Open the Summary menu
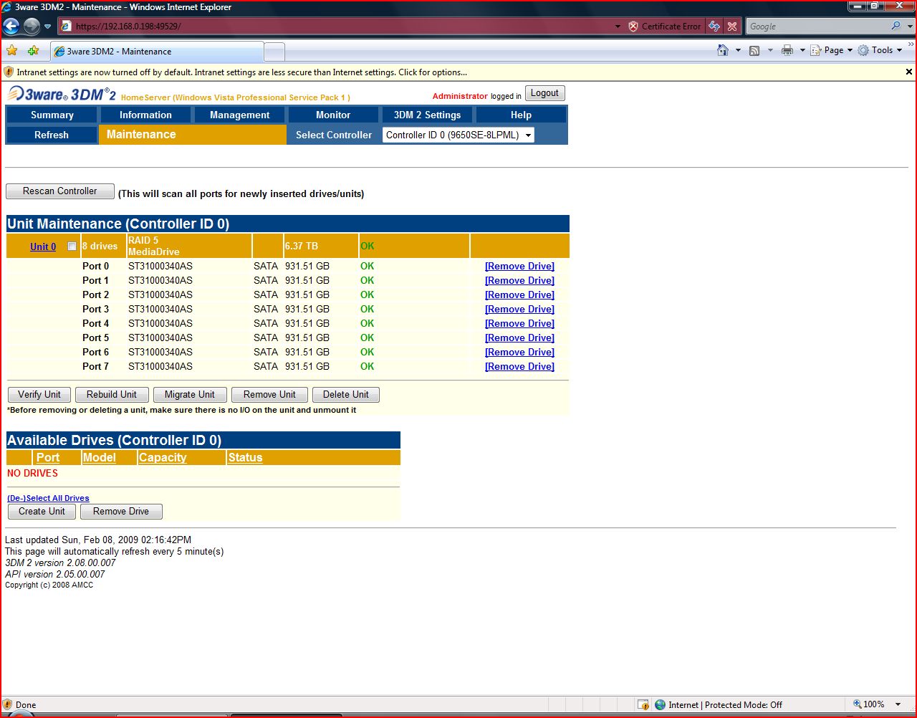The width and height of the screenshot is (917, 718). (x=52, y=115)
